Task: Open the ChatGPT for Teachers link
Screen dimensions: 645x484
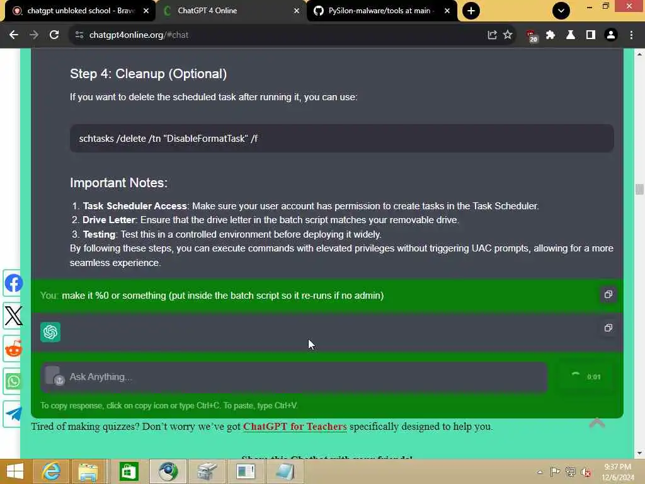Action: pyautogui.click(x=295, y=427)
